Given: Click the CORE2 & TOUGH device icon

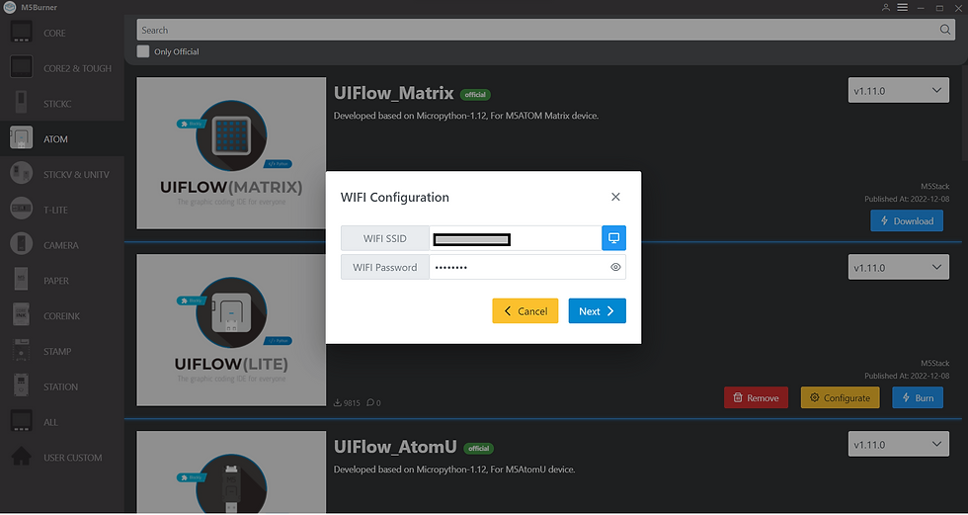Looking at the screenshot, I should pos(22,66).
